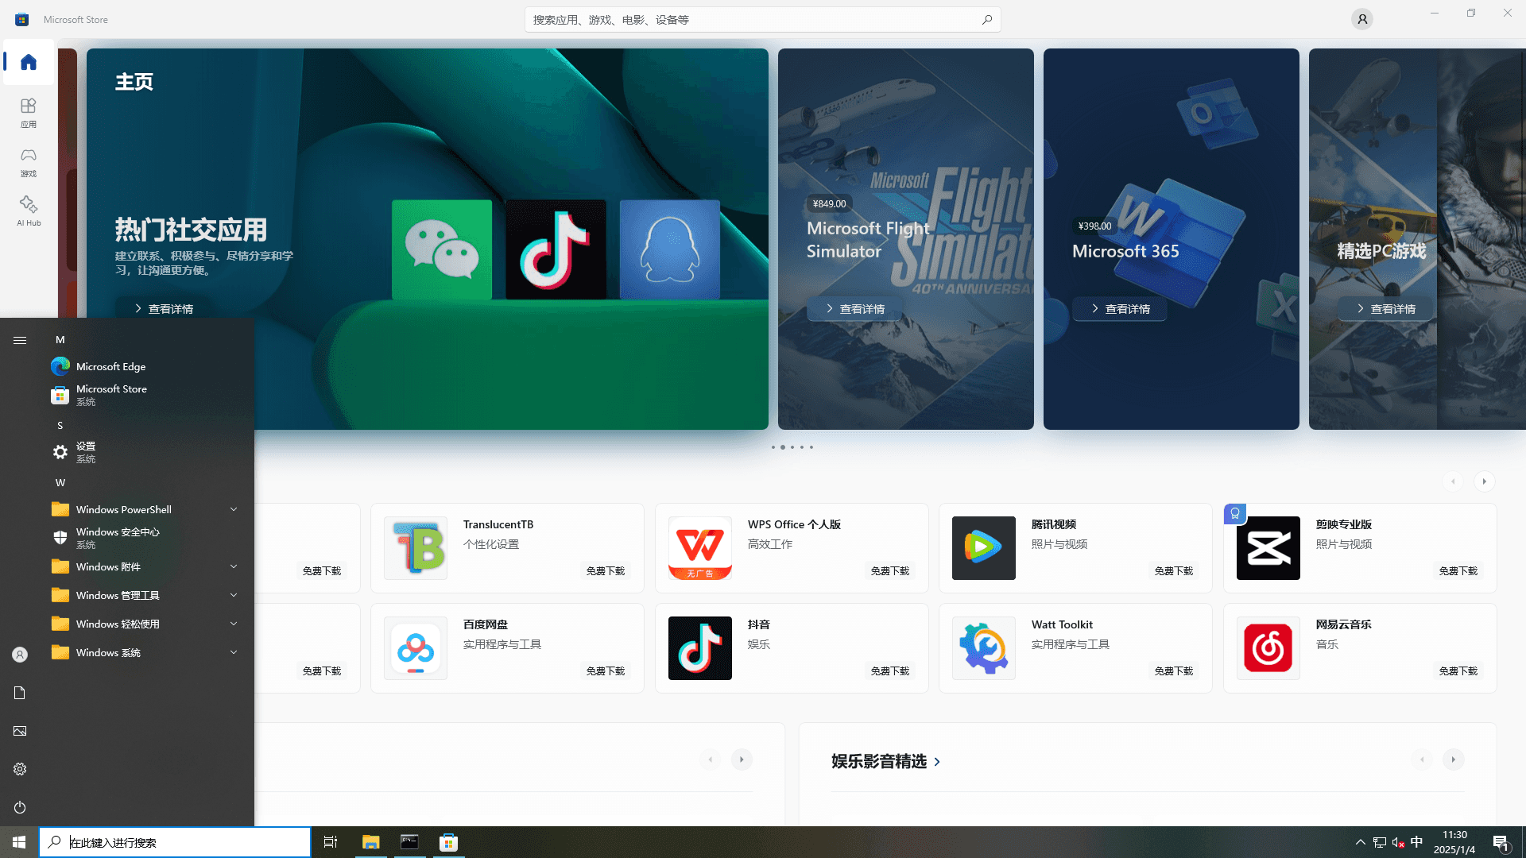The image size is (1526, 858).
Task: Expand the Windows 轻松使用 folder
Action: point(146,624)
